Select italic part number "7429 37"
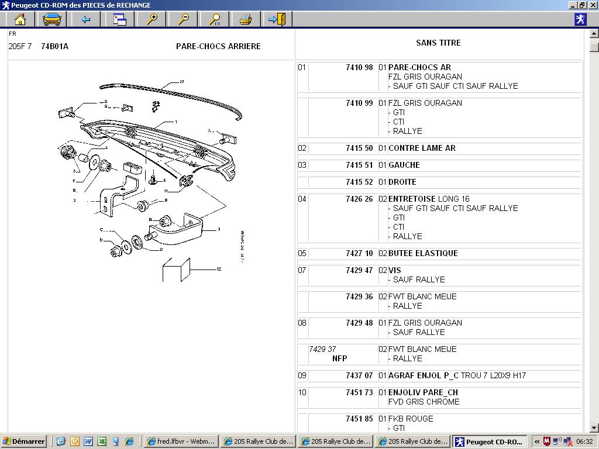Screen dimensions: 599x449 pyautogui.click(x=323, y=349)
